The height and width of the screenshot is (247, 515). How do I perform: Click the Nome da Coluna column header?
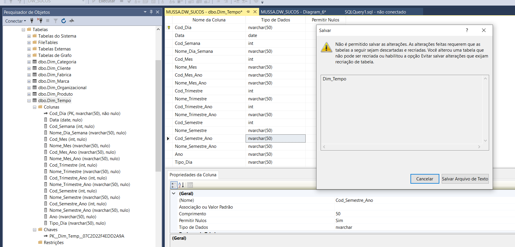209,20
